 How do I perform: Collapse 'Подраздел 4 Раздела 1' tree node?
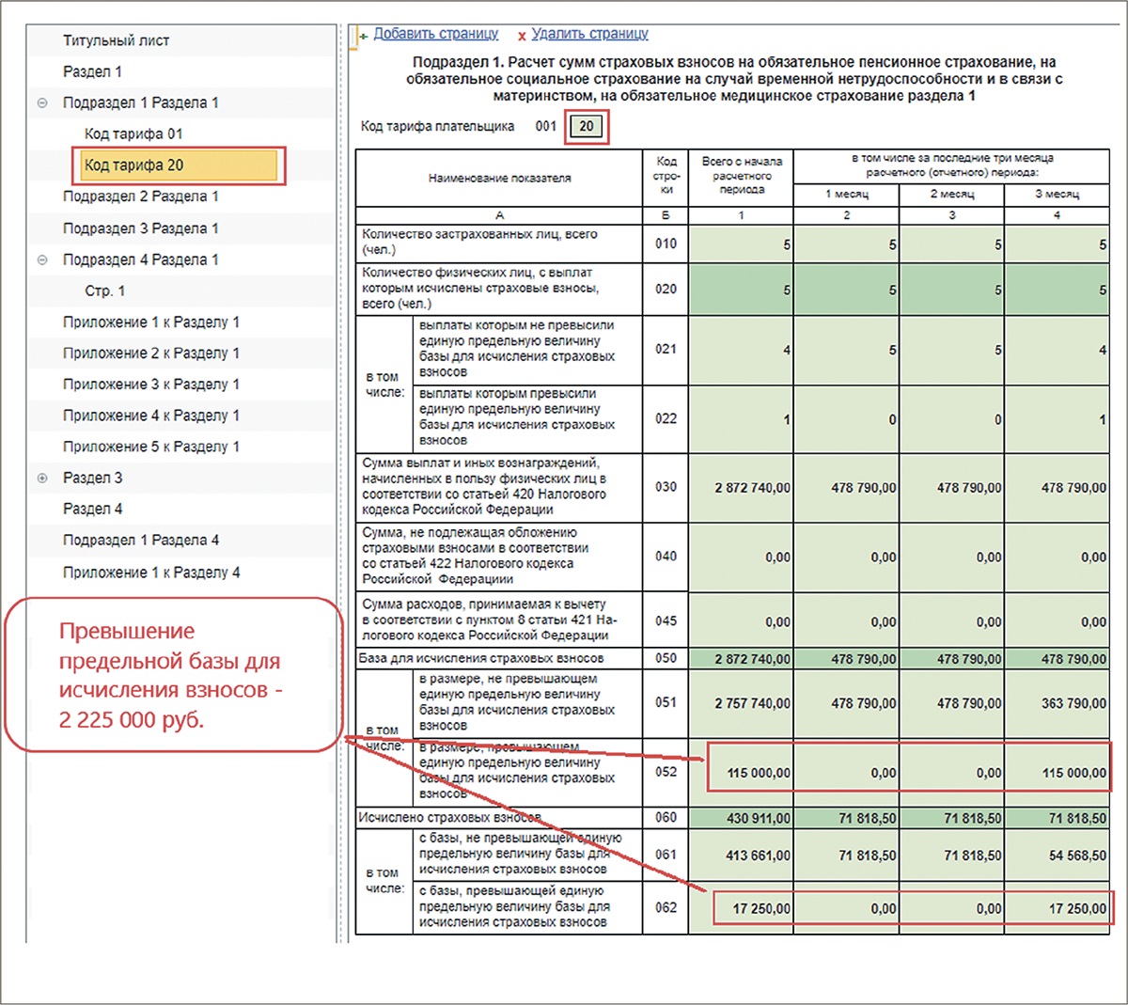pyautogui.click(x=42, y=260)
